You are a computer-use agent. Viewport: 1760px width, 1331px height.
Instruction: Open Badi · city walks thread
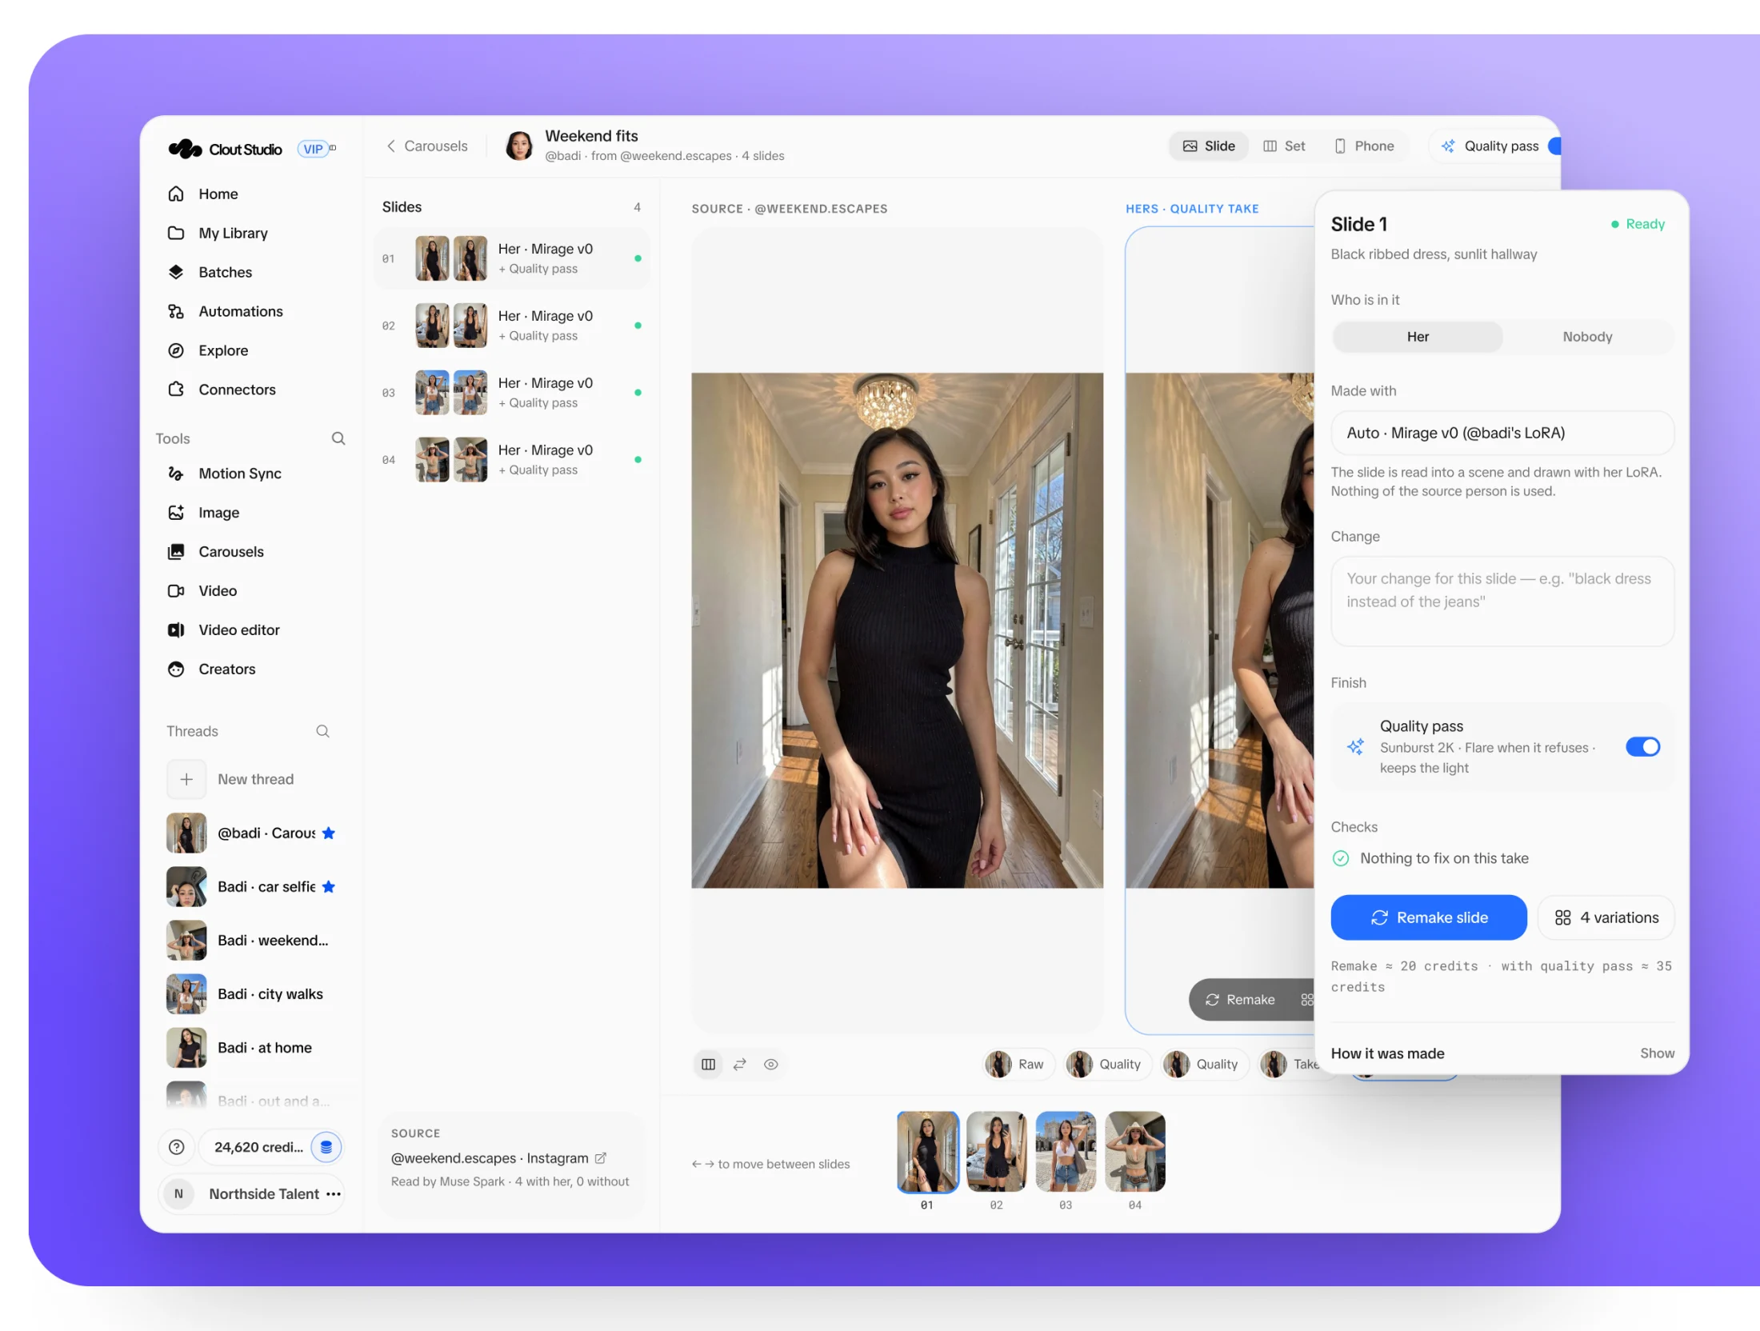(x=251, y=994)
